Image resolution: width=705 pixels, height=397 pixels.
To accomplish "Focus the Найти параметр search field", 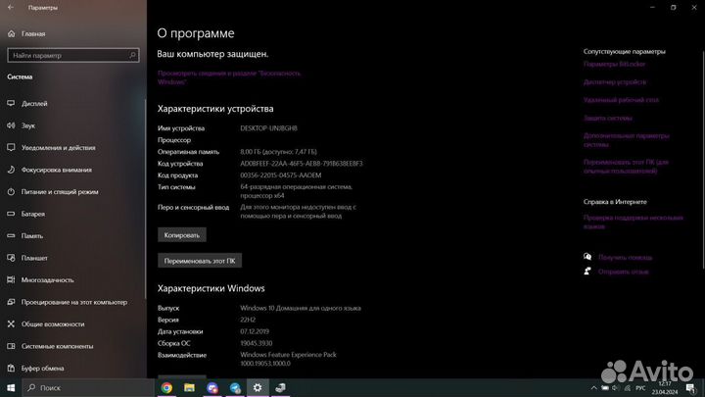I will point(73,55).
